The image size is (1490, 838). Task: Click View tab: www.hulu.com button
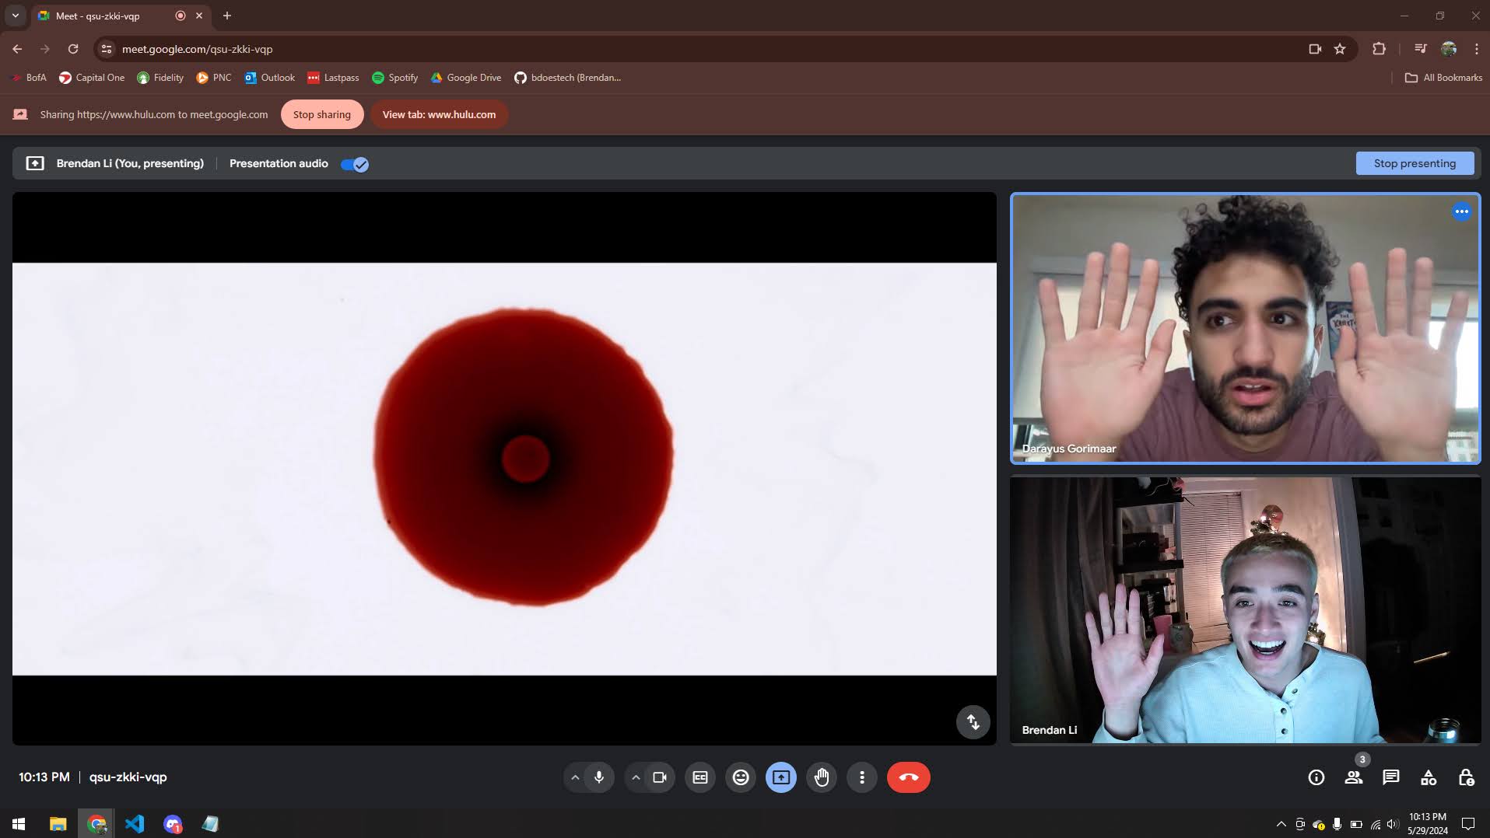pos(439,114)
